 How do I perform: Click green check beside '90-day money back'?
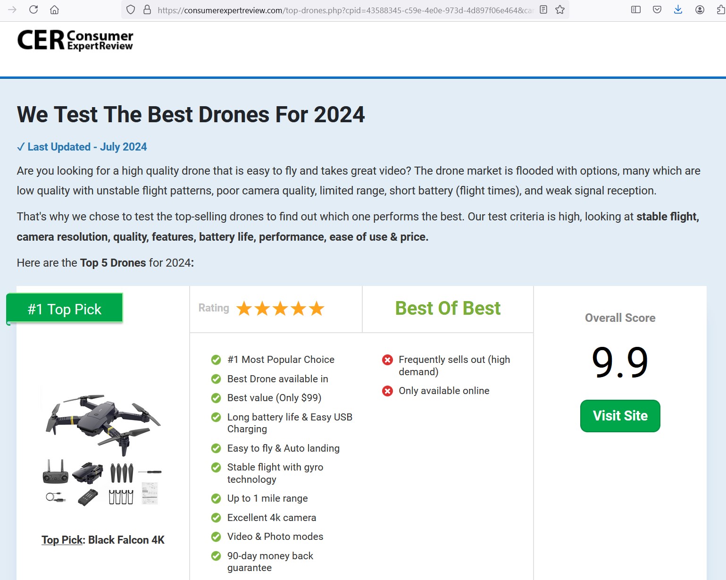point(216,556)
